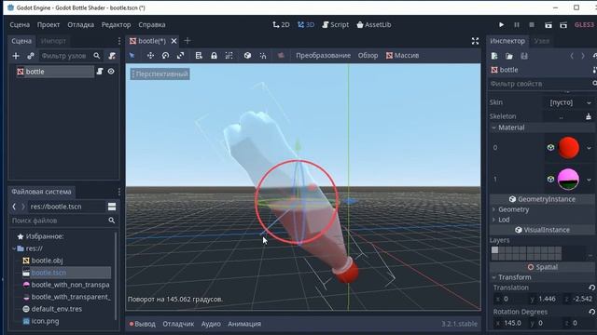Open dropdown arrow for material 0
Viewport: 597px width, 335px height.
pos(589,148)
